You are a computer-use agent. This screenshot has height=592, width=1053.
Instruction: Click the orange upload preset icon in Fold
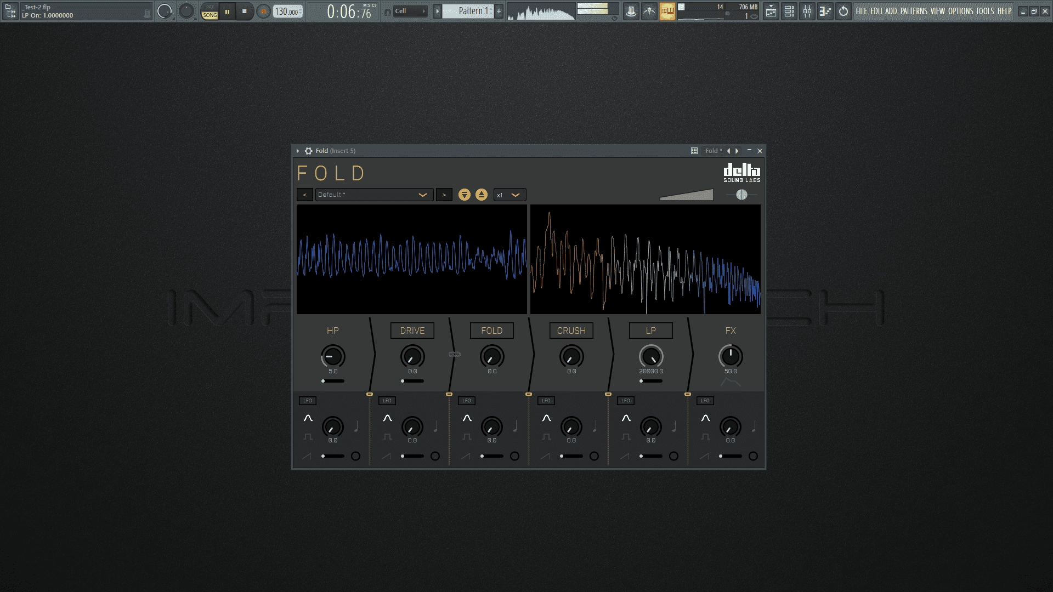pos(482,195)
